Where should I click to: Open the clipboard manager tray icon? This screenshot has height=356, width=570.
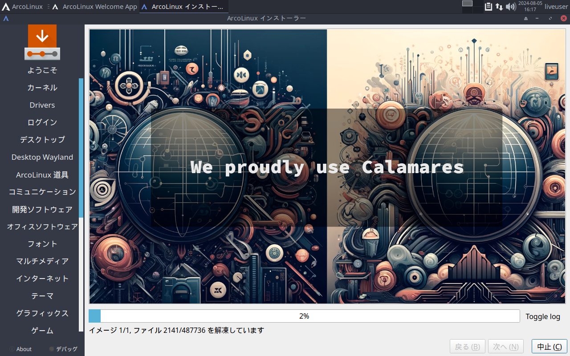489,7
